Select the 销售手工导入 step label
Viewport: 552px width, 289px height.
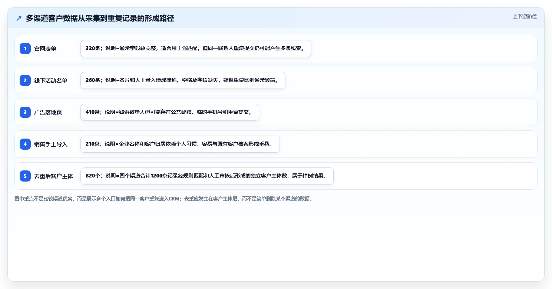(x=51, y=144)
